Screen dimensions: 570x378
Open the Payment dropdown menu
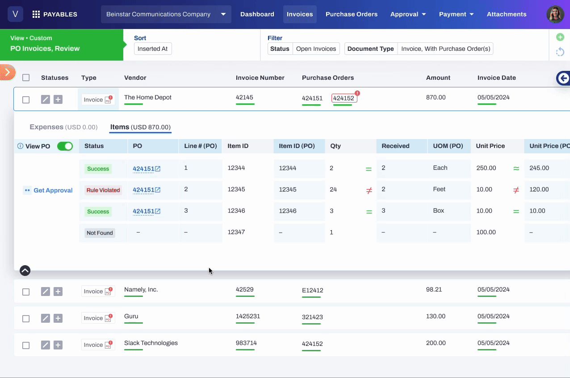[x=456, y=14]
